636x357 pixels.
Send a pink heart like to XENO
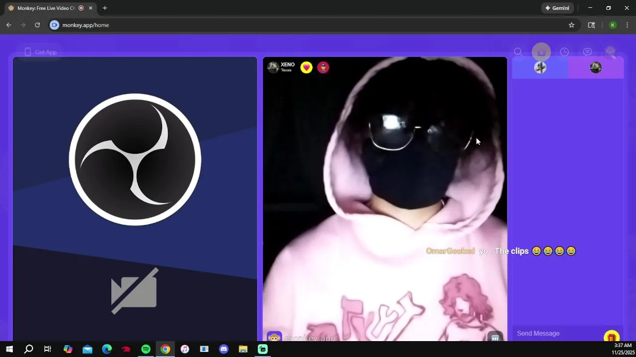(307, 67)
